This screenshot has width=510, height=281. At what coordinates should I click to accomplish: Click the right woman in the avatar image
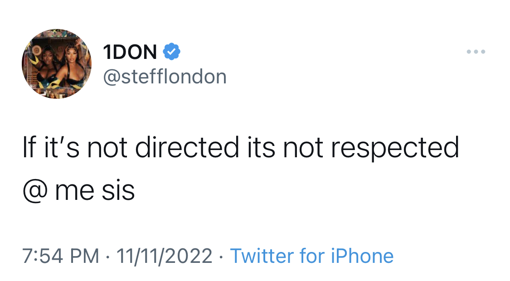(71, 65)
